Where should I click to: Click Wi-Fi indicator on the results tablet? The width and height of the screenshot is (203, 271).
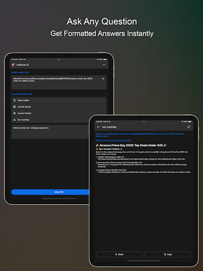(182, 122)
